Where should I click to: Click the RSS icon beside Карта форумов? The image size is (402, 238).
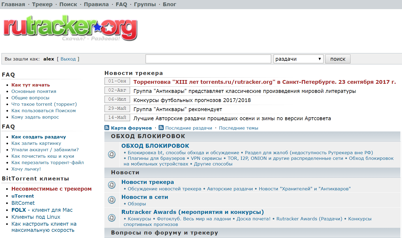[x=107, y=128]
